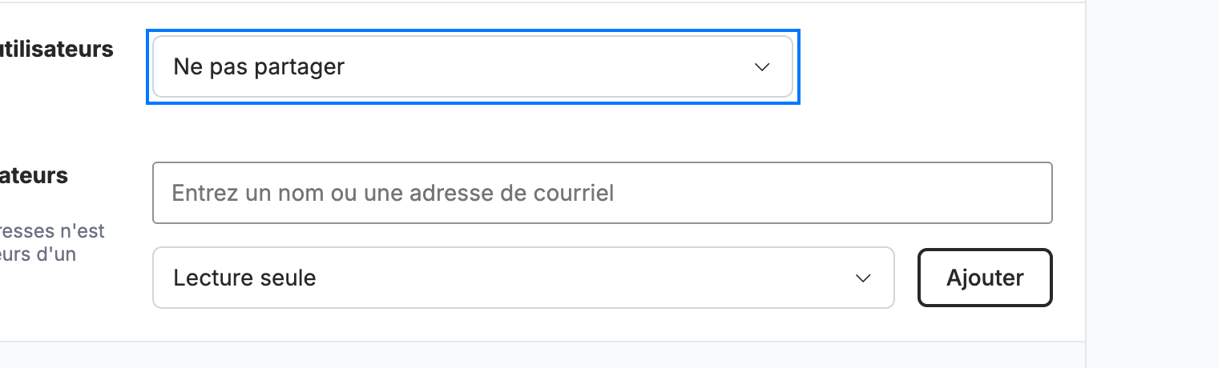Click the chevron arrow in "Lecture seule"
Viewport: 1218px width, 368px height.
click(863, 278)
